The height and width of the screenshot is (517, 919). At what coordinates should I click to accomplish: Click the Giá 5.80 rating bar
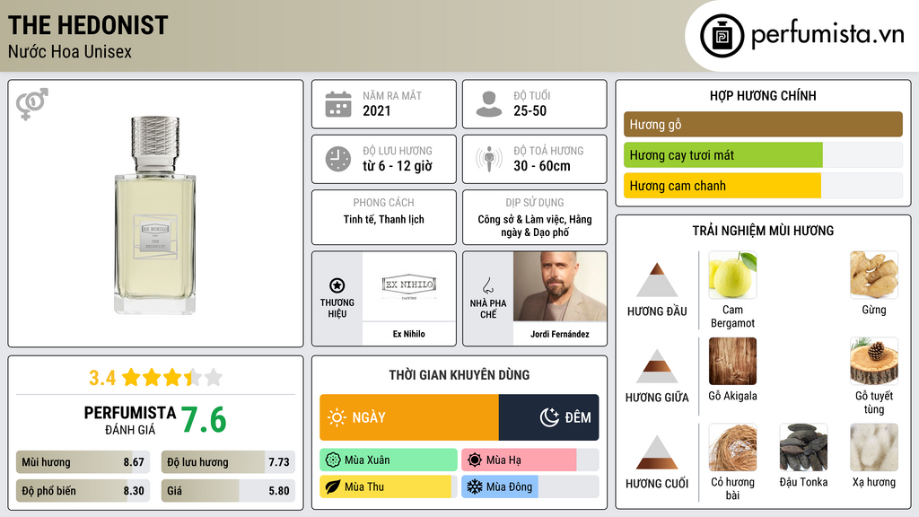click(x=228, y=491)
